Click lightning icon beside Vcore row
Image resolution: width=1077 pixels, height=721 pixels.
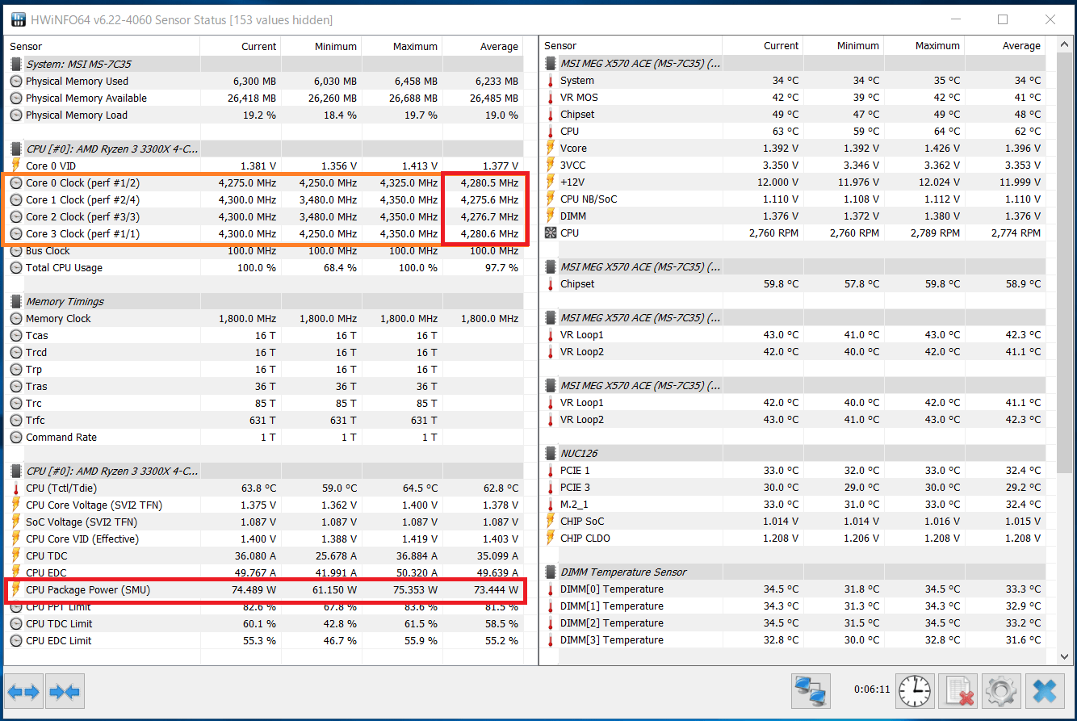pos(551,148)
